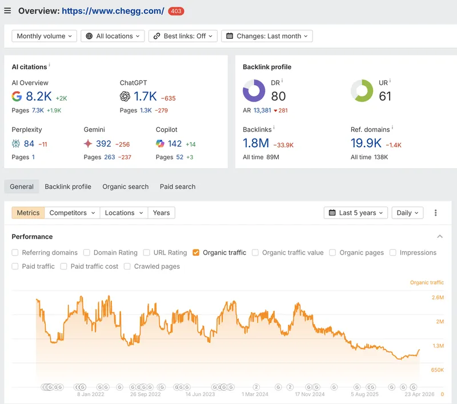Image resolution: width=457 pixels, height=404 pixels.
Task: Switch to the General tab
Action: point(22,187)
